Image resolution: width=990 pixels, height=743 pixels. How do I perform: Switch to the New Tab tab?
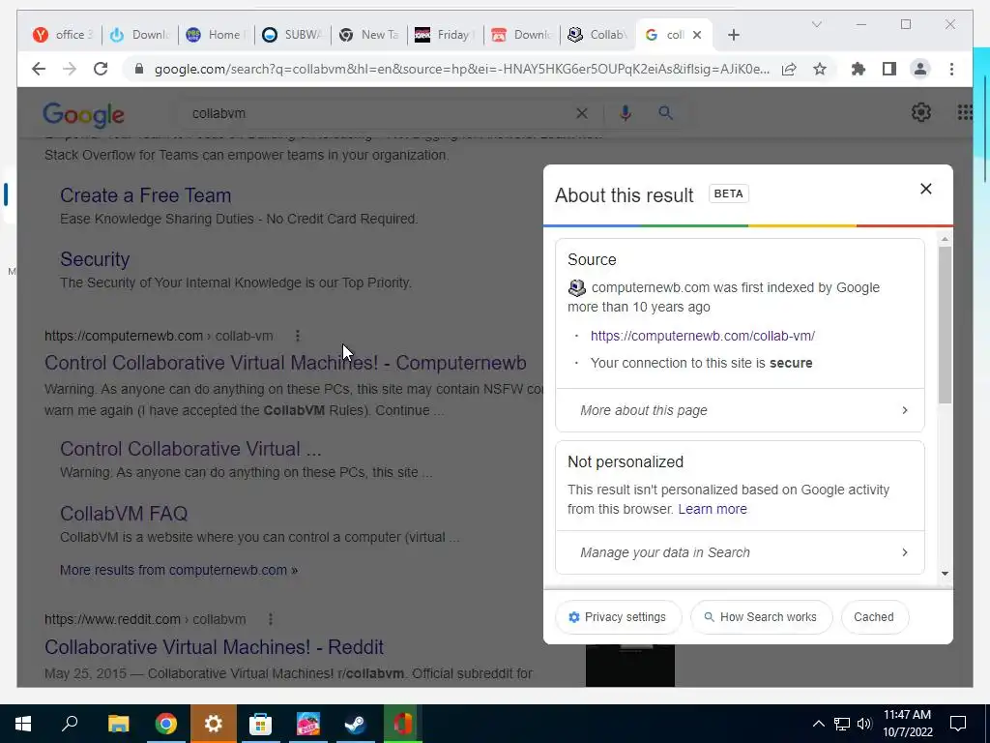(369, 35)
